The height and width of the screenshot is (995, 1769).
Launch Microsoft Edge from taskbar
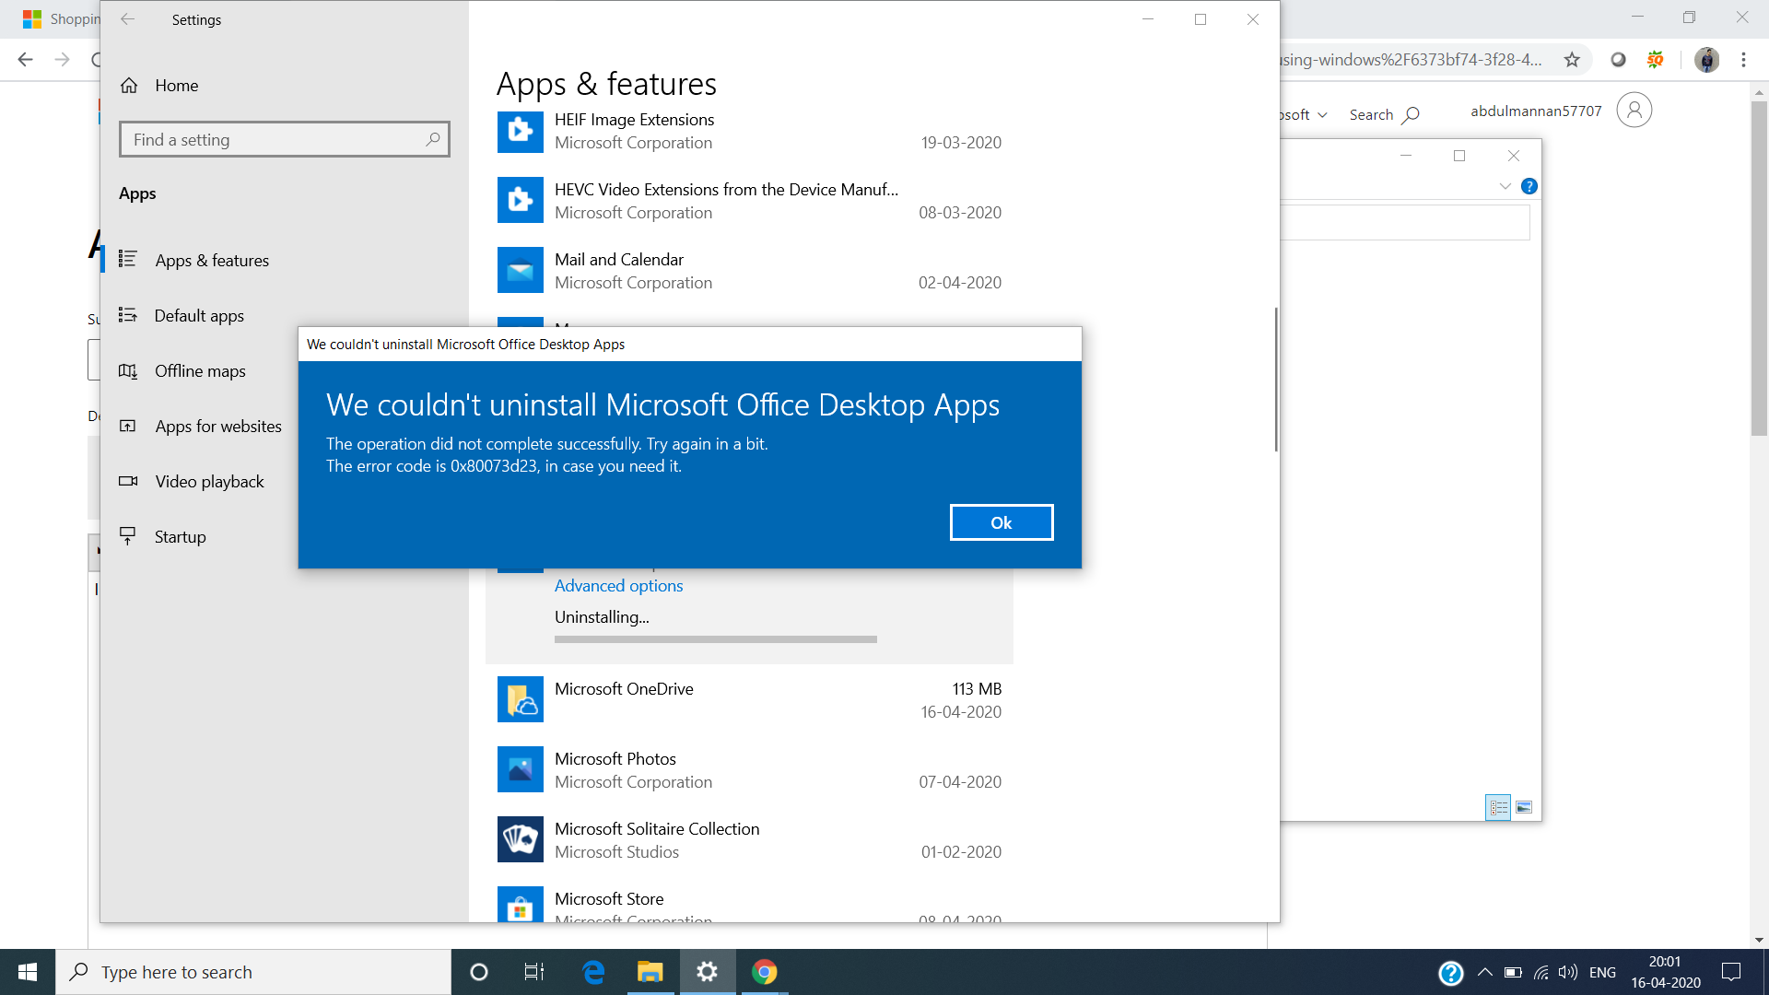(x=593, y=972)
